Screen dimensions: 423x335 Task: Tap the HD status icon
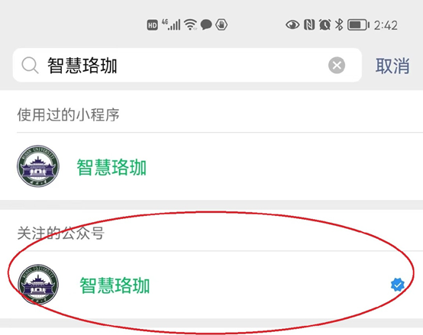tap(152, 25)
